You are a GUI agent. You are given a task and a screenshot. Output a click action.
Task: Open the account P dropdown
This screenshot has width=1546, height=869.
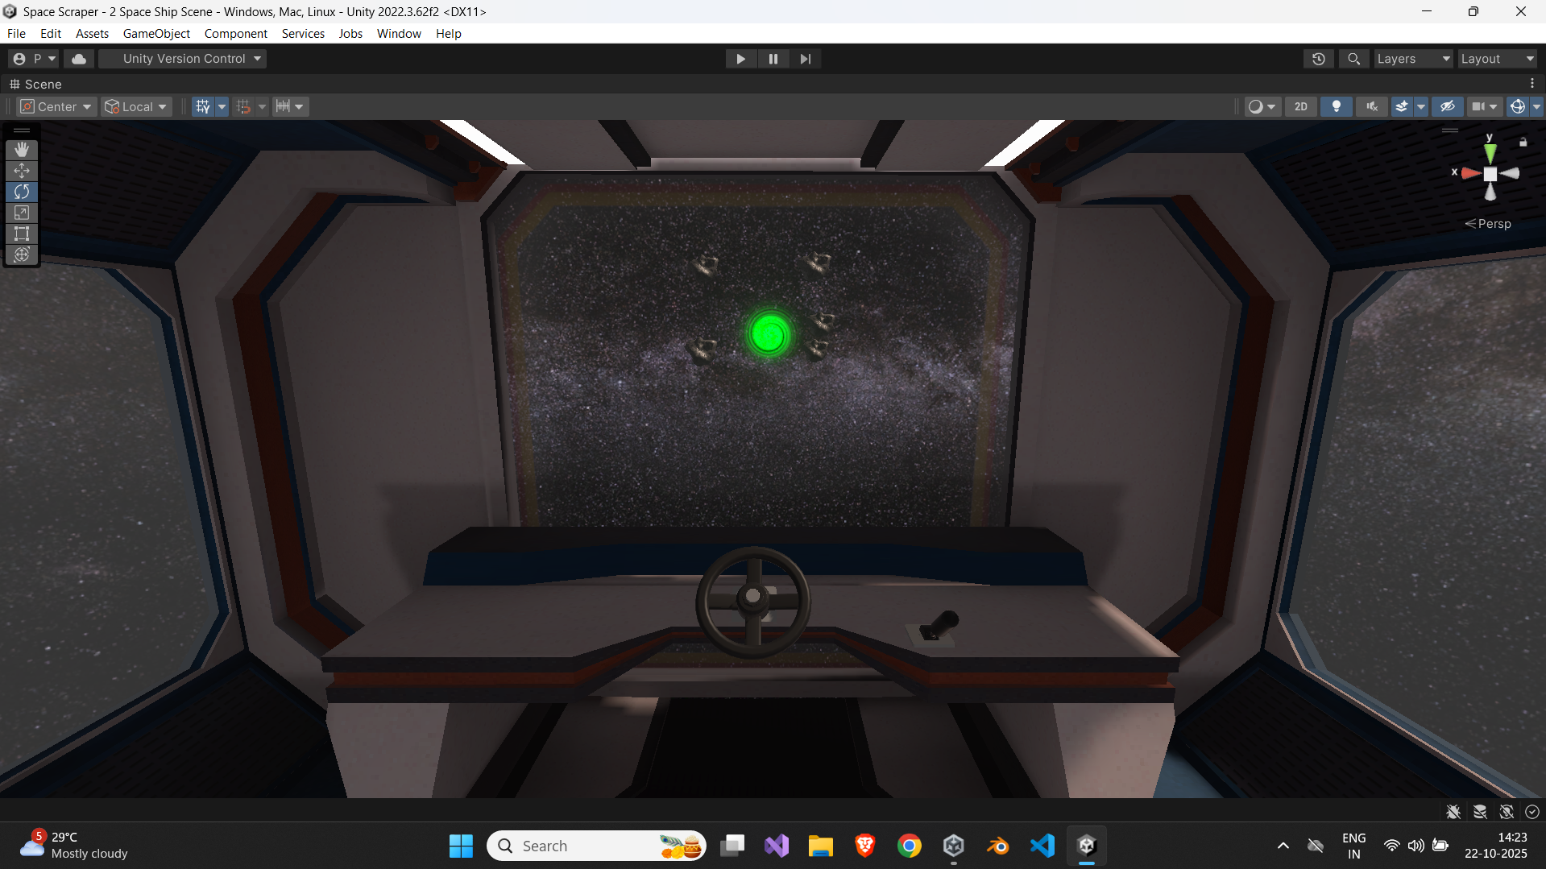[x=34, y=59]
